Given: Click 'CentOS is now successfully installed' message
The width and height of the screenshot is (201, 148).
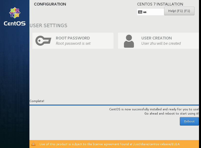Looking at the screenshot, I should click(x=154, y=109).
